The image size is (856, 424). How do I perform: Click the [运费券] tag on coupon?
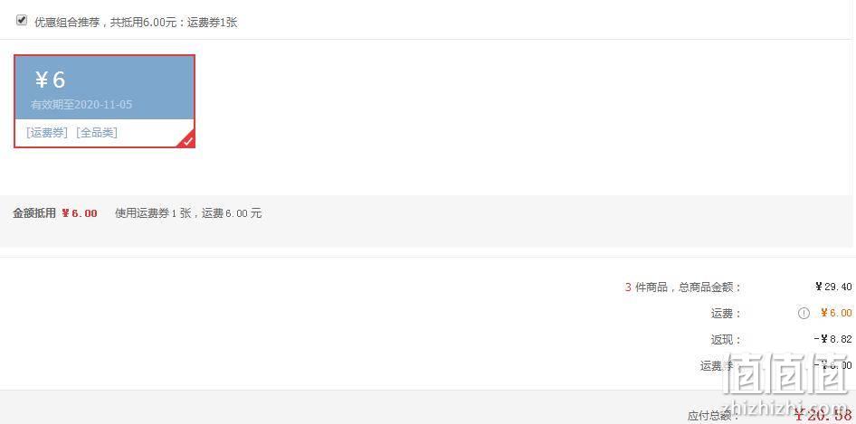(x=47, y=133)
